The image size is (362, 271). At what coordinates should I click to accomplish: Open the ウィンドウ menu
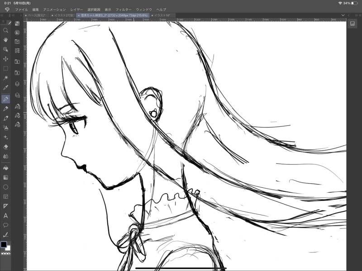(x=144, y=10)
